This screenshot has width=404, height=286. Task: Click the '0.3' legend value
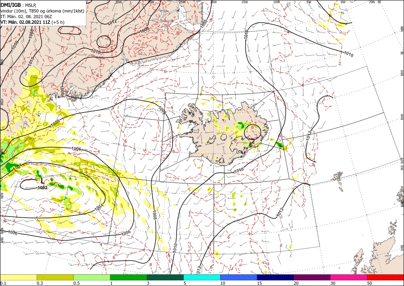[40, 283]
